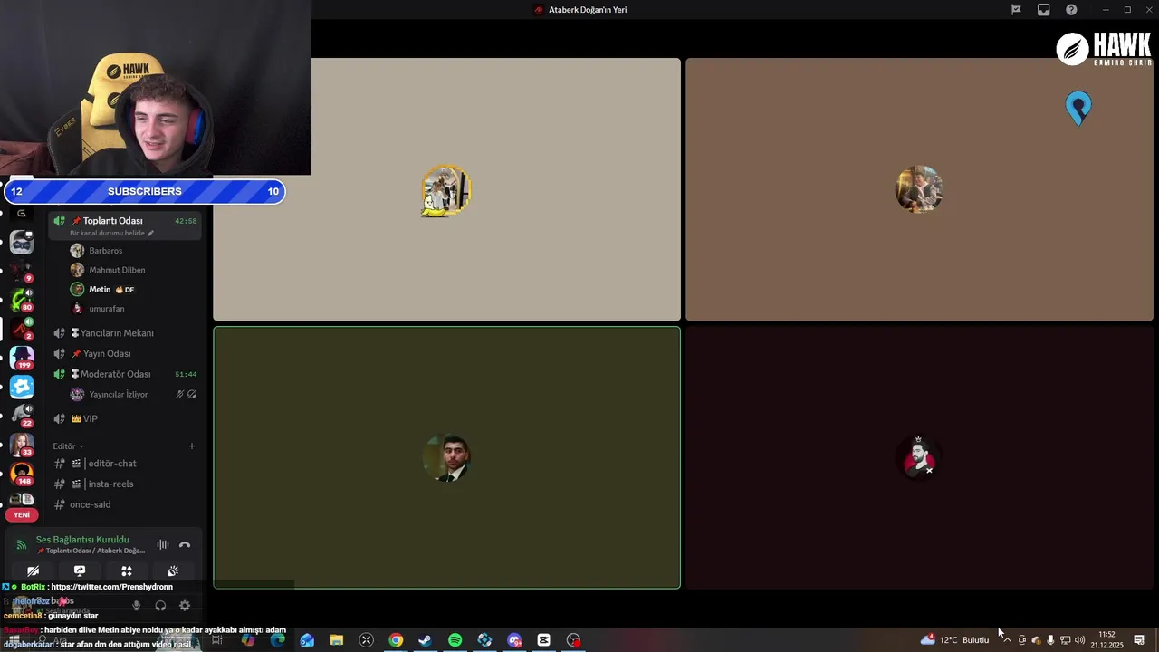Open Xbox app from taskbar
Image resolution: width=1159 pixels, height=652 pixels.
tap(366, 640)
